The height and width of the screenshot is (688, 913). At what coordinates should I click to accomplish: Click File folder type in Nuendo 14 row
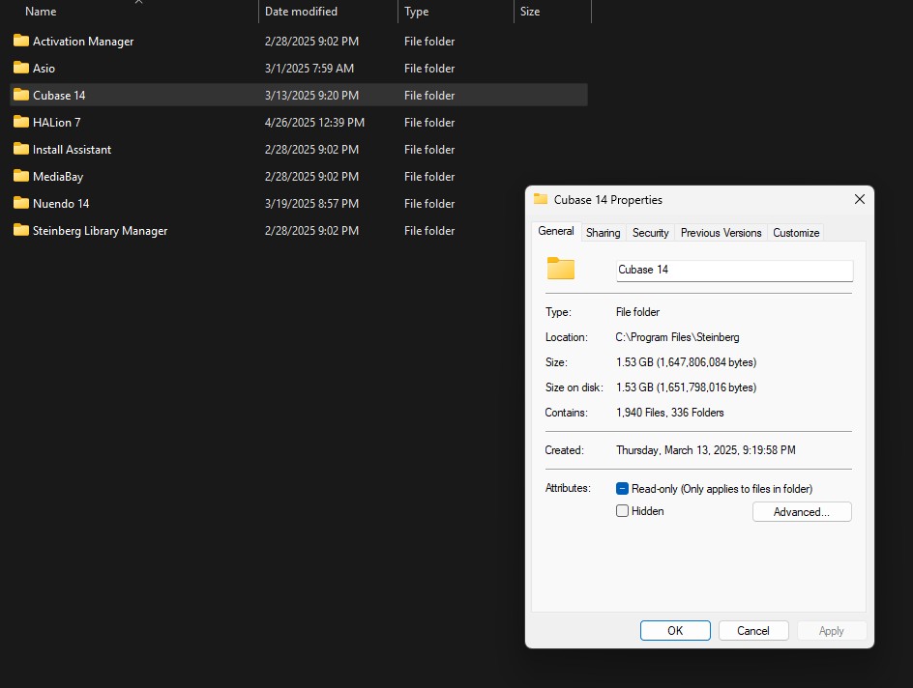(429, 204)
